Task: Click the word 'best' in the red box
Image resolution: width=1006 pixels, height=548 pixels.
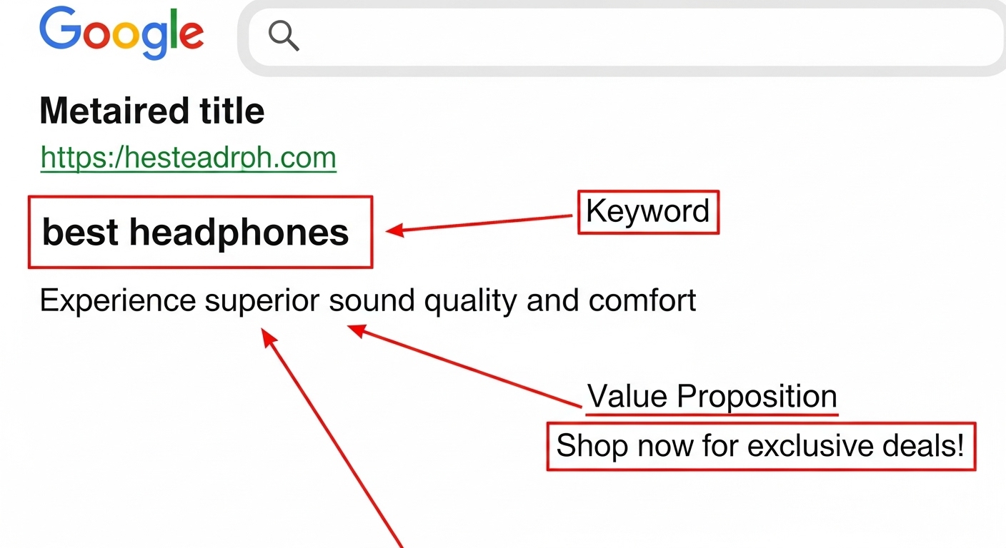Action: [80, 233]
